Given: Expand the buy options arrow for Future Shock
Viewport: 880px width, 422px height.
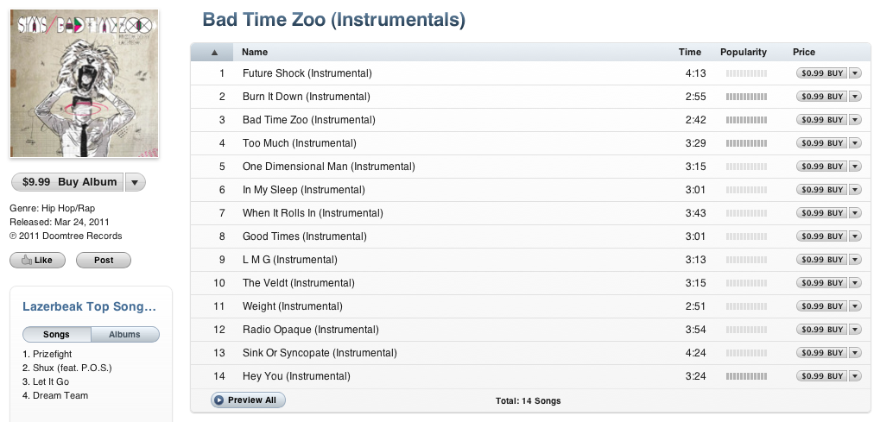Looking at the screenshot, I should point(855,73).
